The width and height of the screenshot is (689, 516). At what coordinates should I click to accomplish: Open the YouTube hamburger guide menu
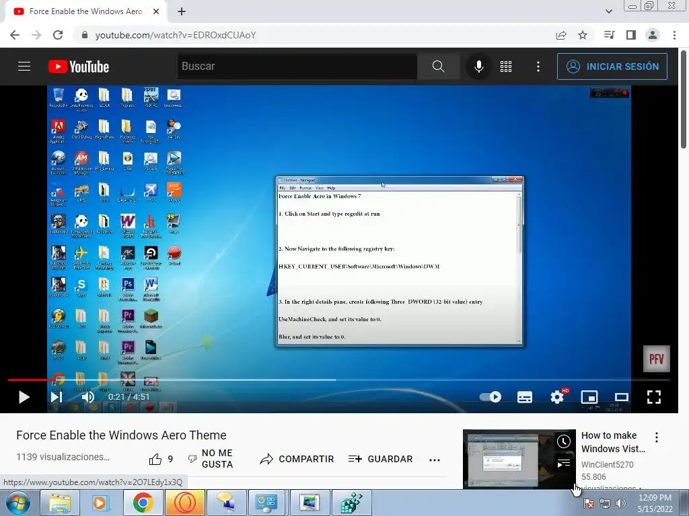24,67
